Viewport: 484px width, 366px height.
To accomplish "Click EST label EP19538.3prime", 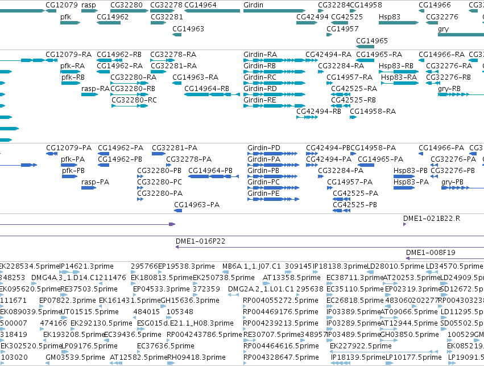I will tap(187, 266).
